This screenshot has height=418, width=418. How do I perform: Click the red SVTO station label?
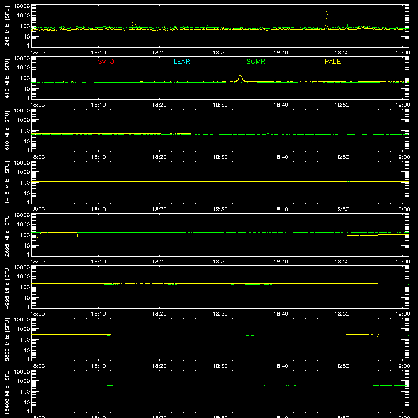click(106, 61)
